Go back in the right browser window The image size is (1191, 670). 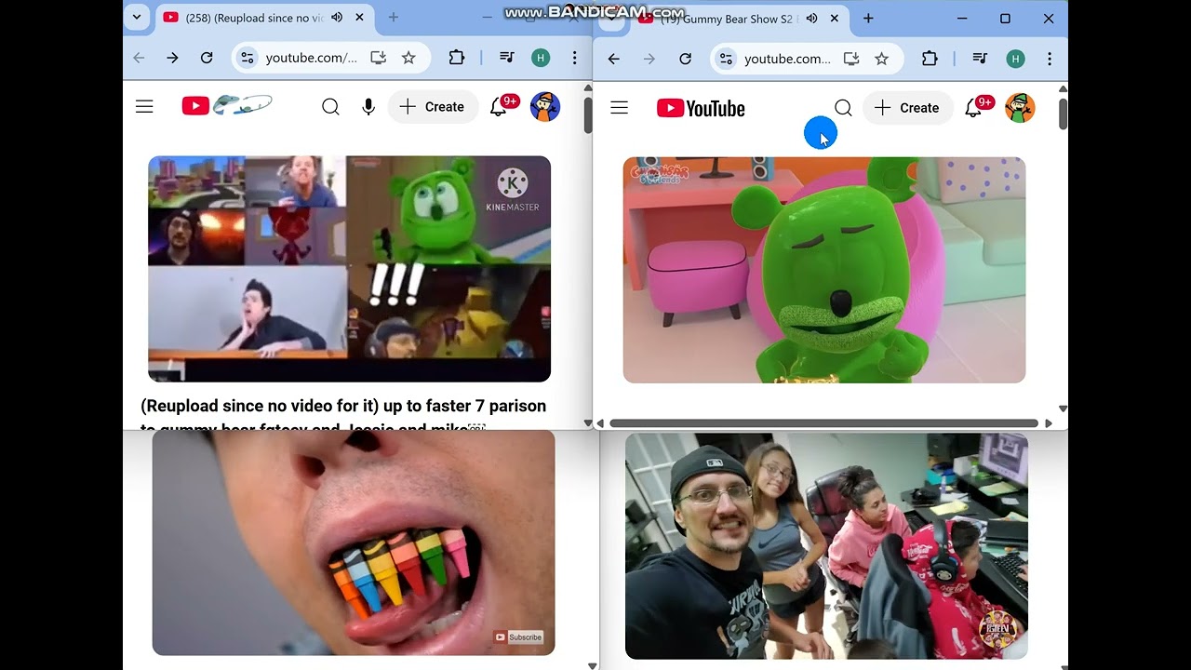tap(614, 59)
